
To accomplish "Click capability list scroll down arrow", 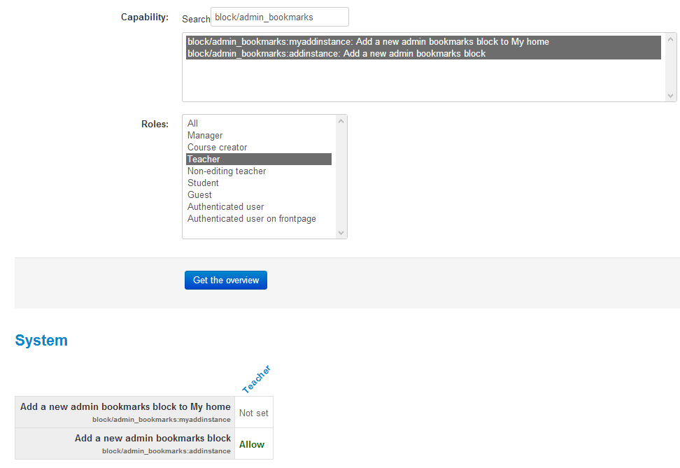I will click(x=670, y=95).
